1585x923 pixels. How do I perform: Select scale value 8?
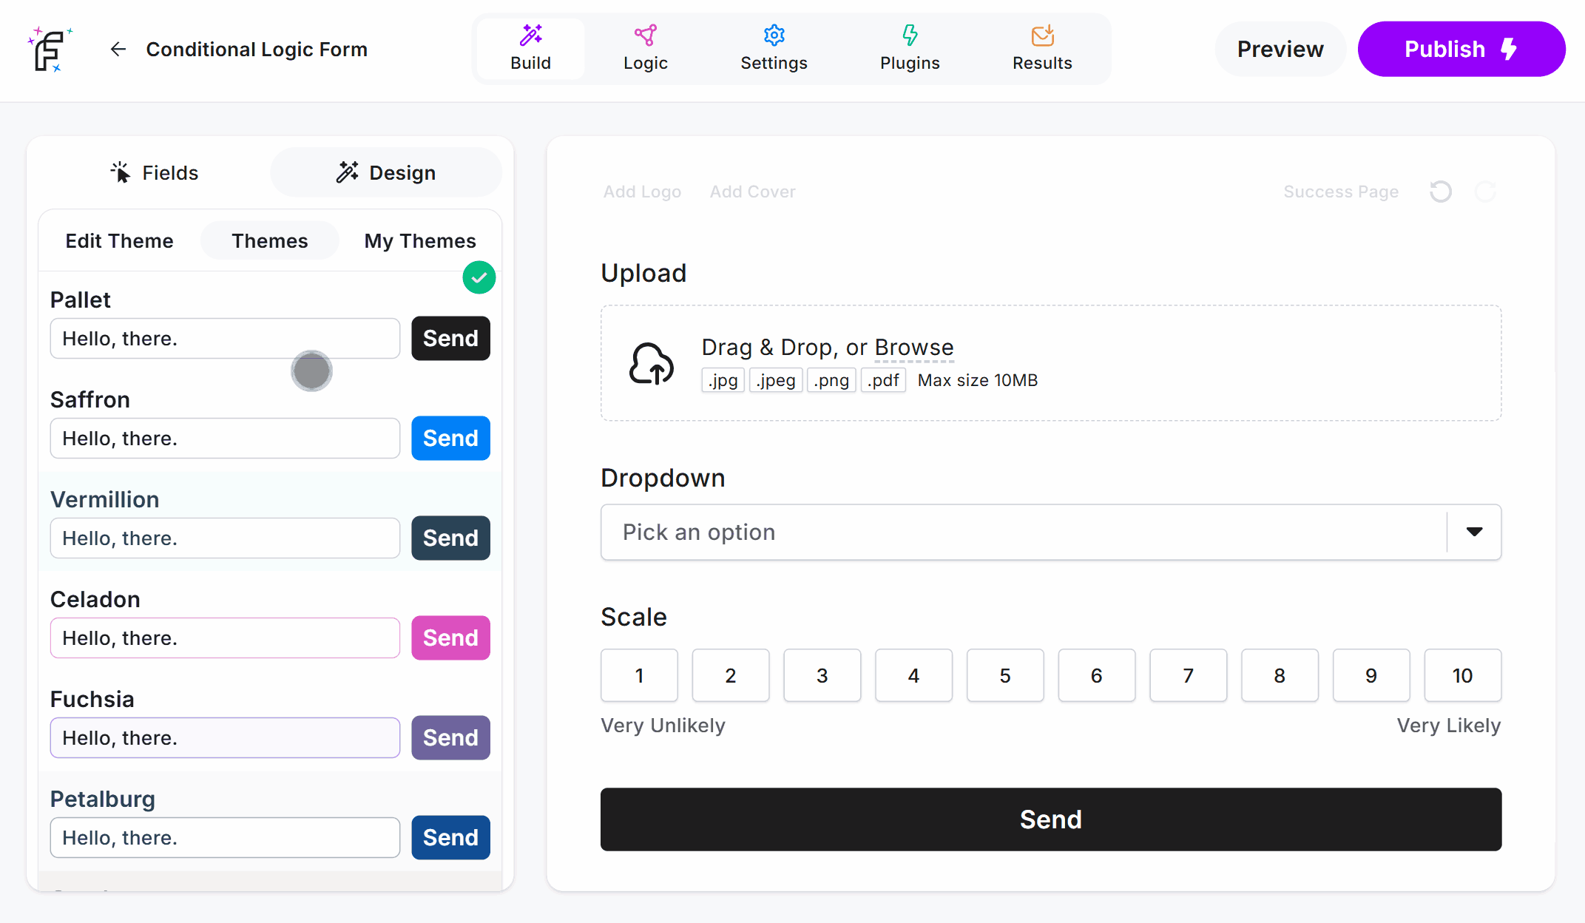pos(1280,675)
